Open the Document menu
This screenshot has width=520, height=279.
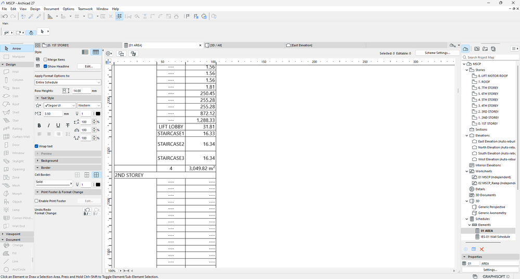[52, 9]
